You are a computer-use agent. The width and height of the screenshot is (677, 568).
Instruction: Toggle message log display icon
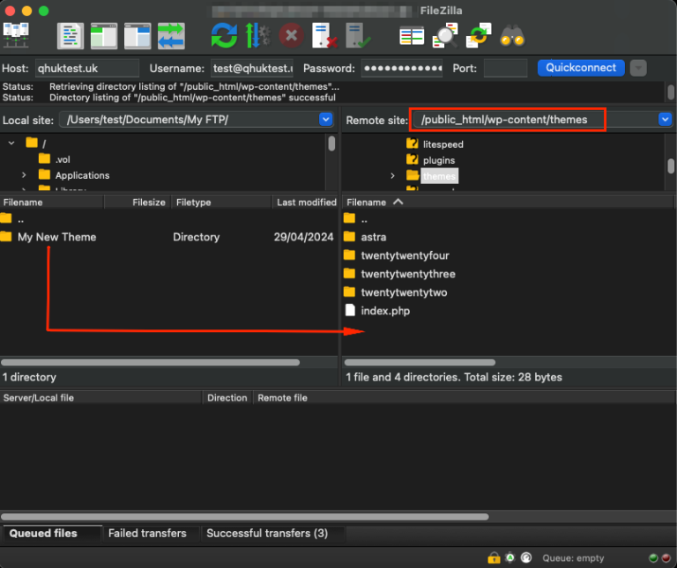click(71, 36)
